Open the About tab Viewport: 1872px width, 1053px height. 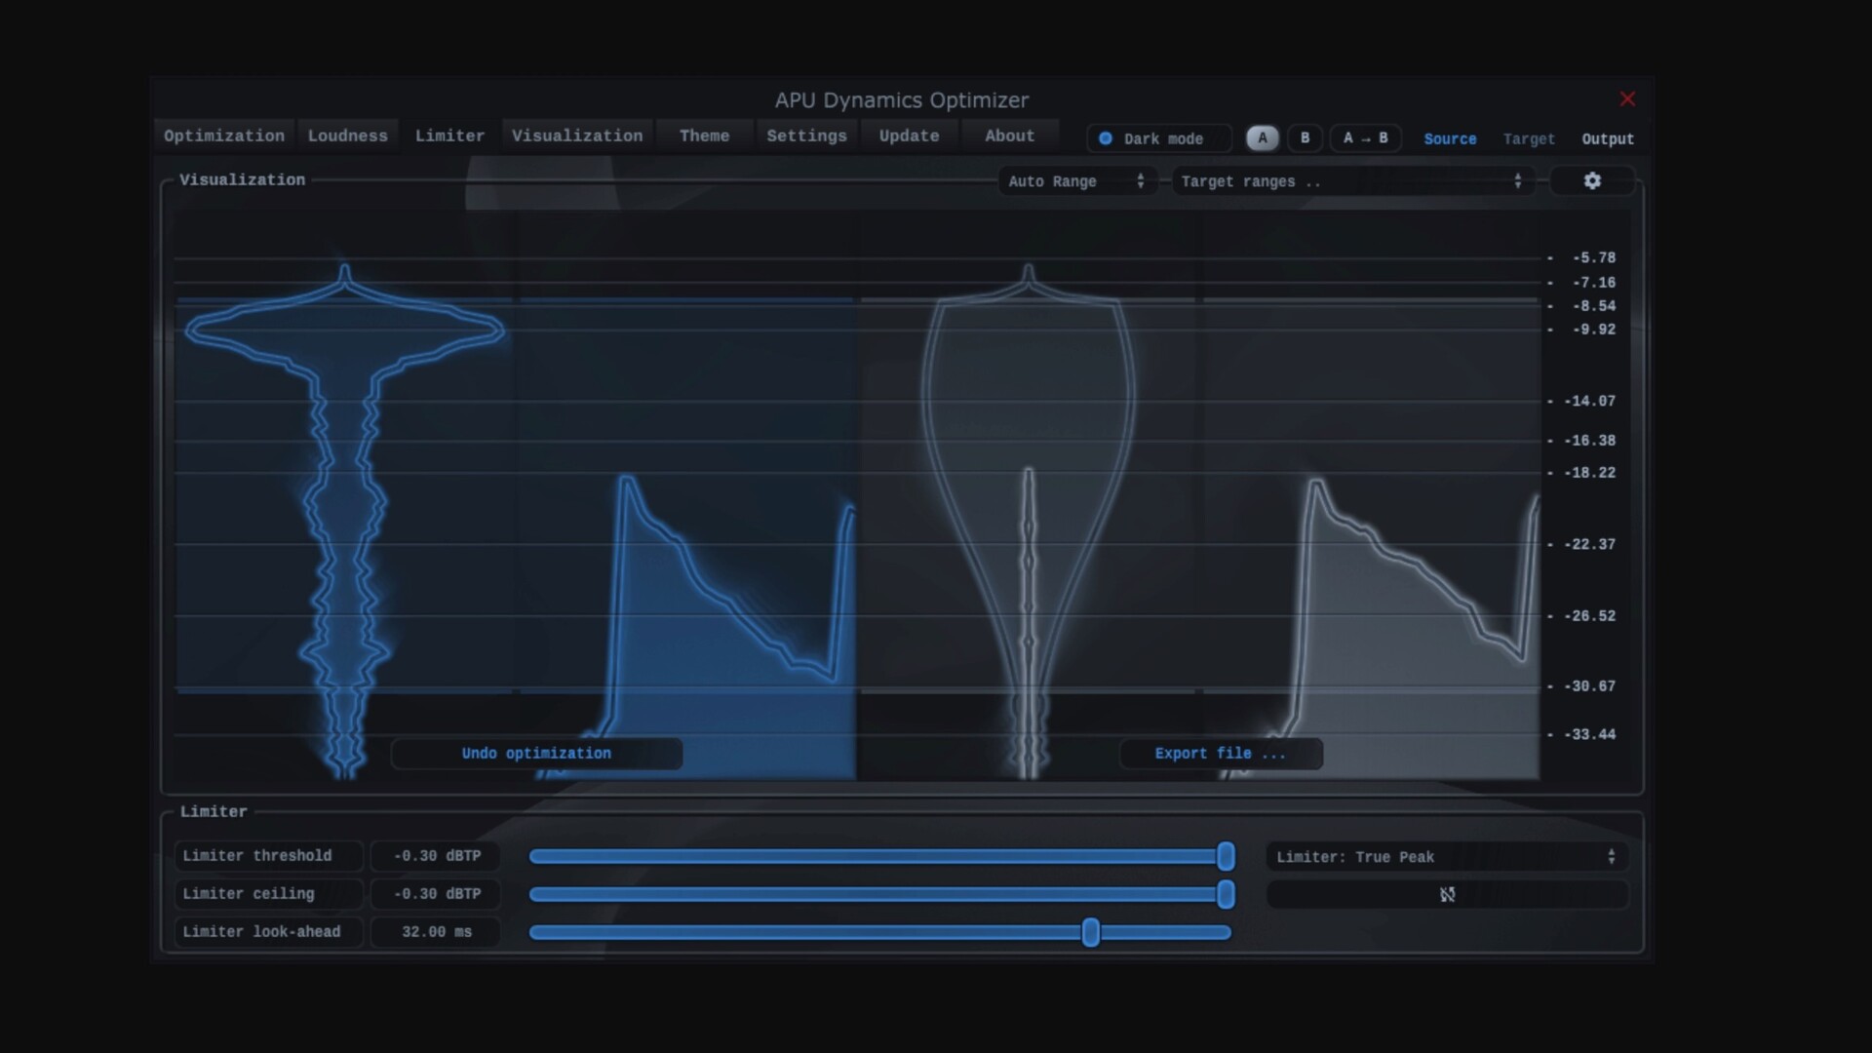1008,136
